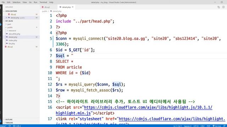Click the feedback icon in the status bar
This screenshot has height=127, width=227.
coord(224,126)
